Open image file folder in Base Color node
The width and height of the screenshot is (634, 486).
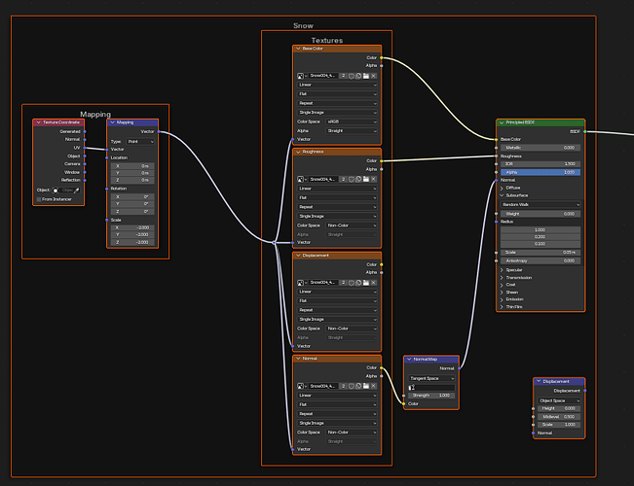pyautogui.click(x=366, y=76)
